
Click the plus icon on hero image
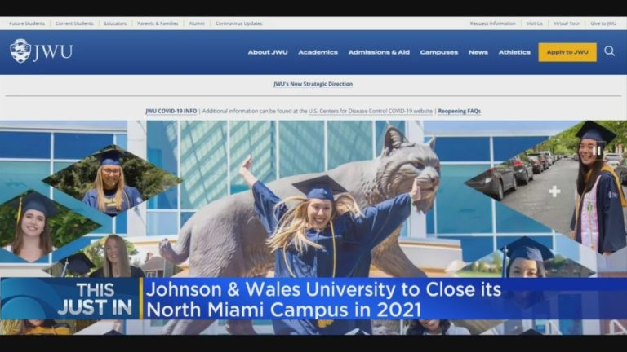coord(554,191)
